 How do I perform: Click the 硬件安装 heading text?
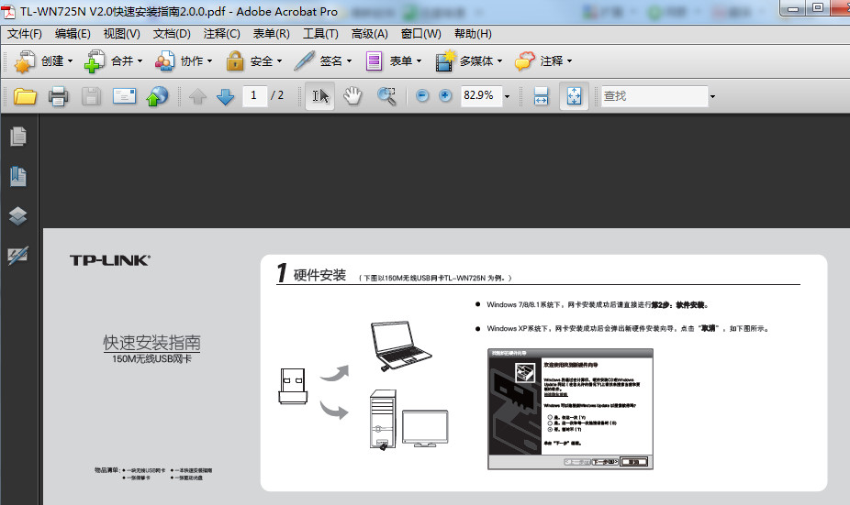pos(319,275)
